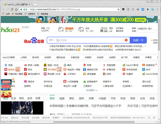Open Chrome three-dot menu

point(158,9)
